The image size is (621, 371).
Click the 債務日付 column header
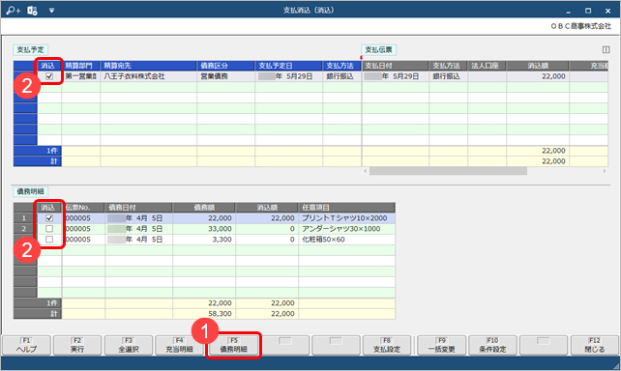pos(138,208)
